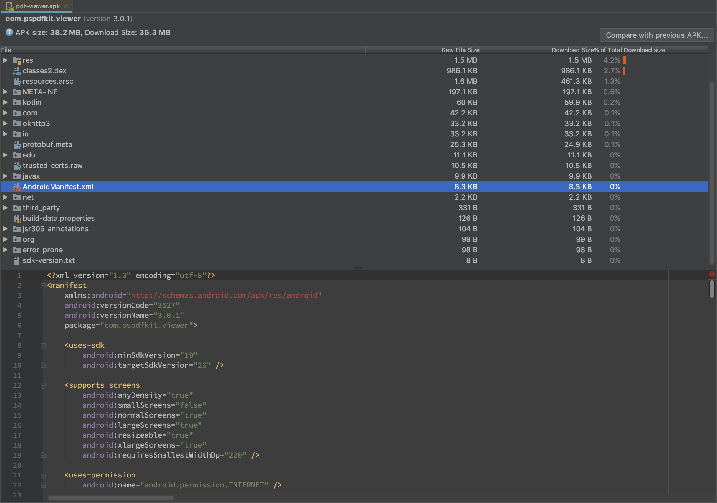Image resolution: width=717 pixels, height=503 pixels.
Task: Collapse the supports-screens fold marker
Action: coord(43,385)
